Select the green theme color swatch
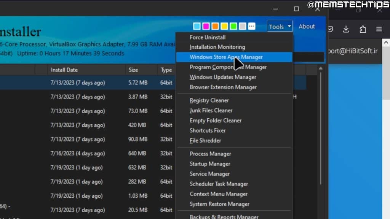 click(233, 26)
